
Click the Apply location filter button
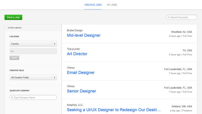click(x=14, y=58)
